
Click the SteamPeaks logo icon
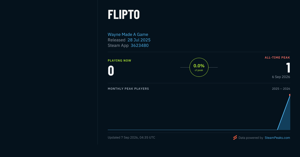pyautogui.click(x=235, y=138)
